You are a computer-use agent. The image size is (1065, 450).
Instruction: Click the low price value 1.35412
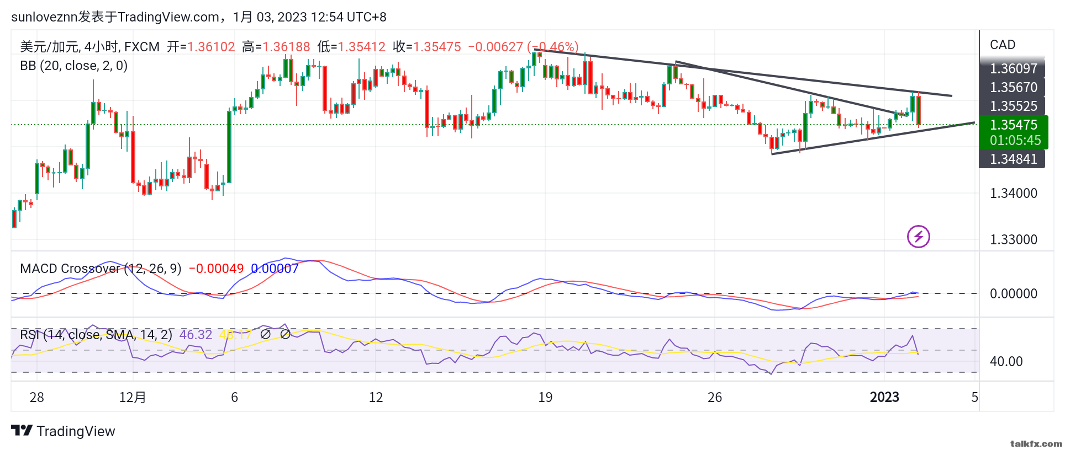click(361, 47)
